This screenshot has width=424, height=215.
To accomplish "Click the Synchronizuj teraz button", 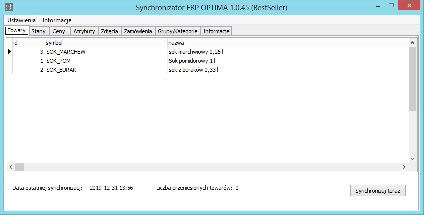I will coord(378,191).
